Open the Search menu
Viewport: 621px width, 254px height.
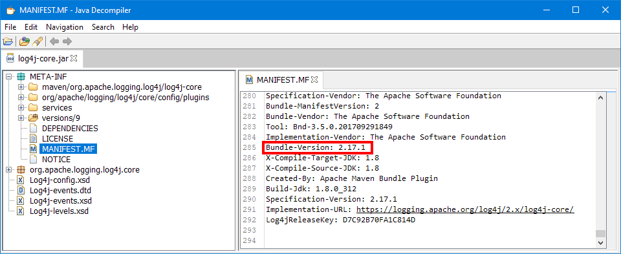pos(103,27)
